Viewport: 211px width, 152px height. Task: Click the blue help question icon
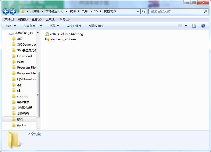(x=203, y=26)
